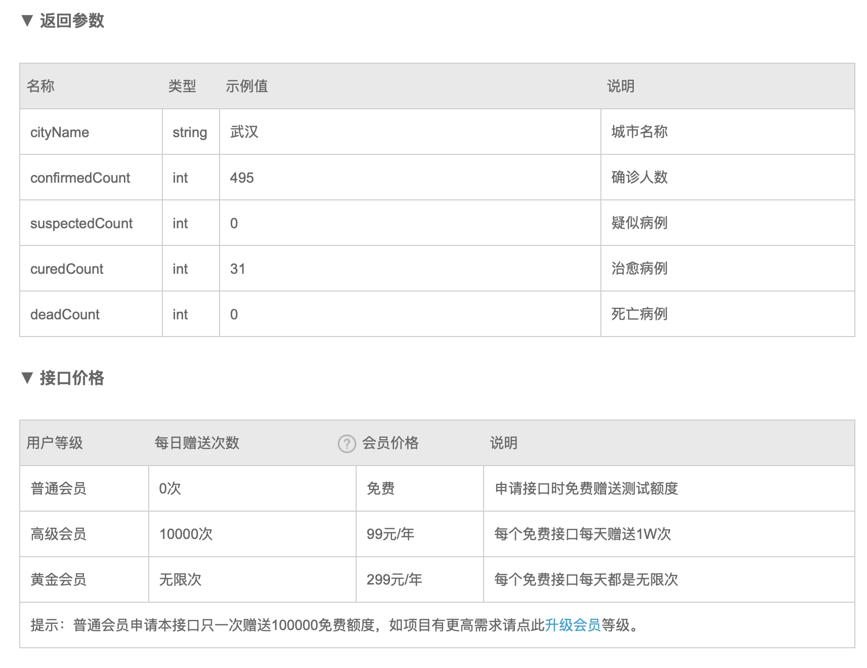Click 说明 header in the parameters table
The height and width of the screenshot is (668, 867).
[x=621, y=86]
